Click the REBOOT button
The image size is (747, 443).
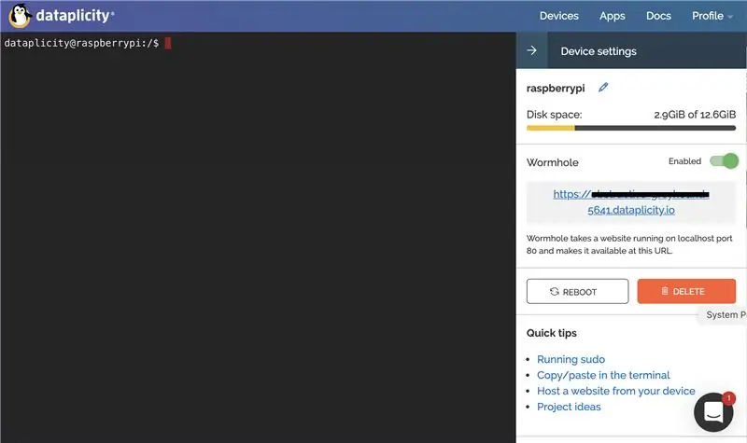coord(577,291)
